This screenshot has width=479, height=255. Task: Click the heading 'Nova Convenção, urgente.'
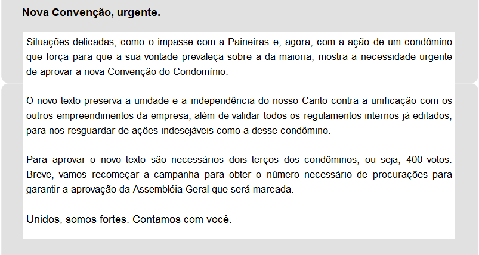[91, 13]
